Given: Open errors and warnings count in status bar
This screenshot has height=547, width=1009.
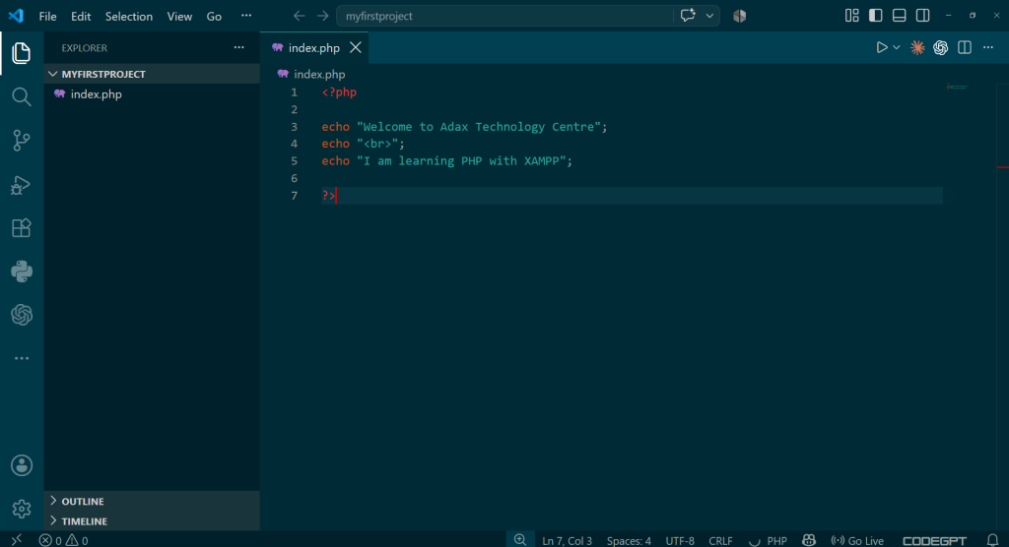Looking at the screenshot, I should point(63,540).
